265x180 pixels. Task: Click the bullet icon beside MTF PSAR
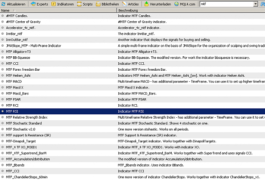(x=3, y=99)
